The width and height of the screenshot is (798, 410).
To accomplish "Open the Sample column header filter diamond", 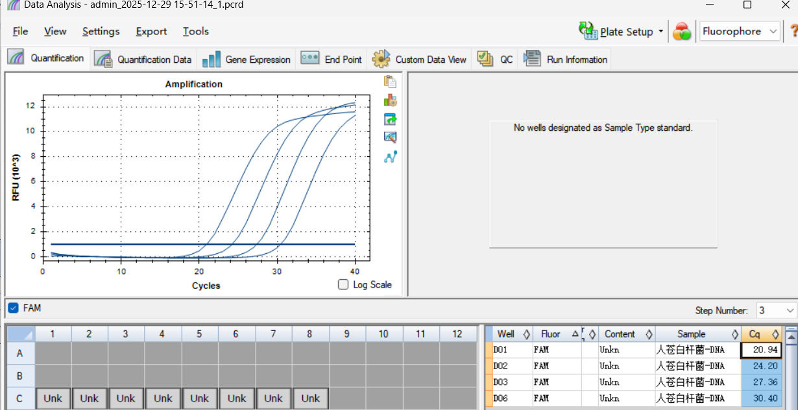I will click(x=735, y=334).
